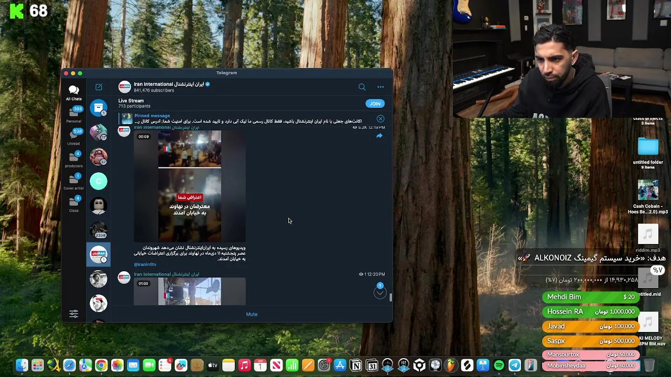Image resolution: width=671 pixels, height=377 pixels.
Task: Launch Spotify from the Dock
Action: coord(499,365)
